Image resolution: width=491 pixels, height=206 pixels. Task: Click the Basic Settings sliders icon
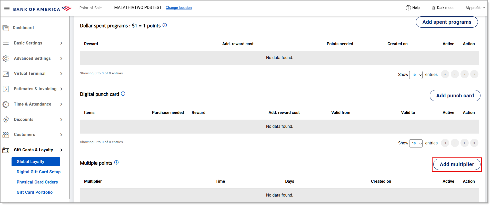(6, 43)
